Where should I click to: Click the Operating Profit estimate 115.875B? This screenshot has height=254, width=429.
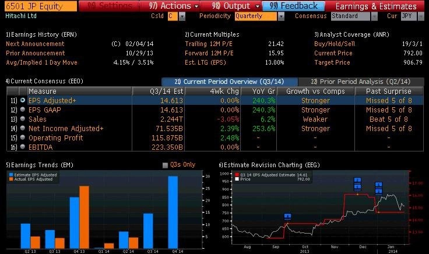167,138
